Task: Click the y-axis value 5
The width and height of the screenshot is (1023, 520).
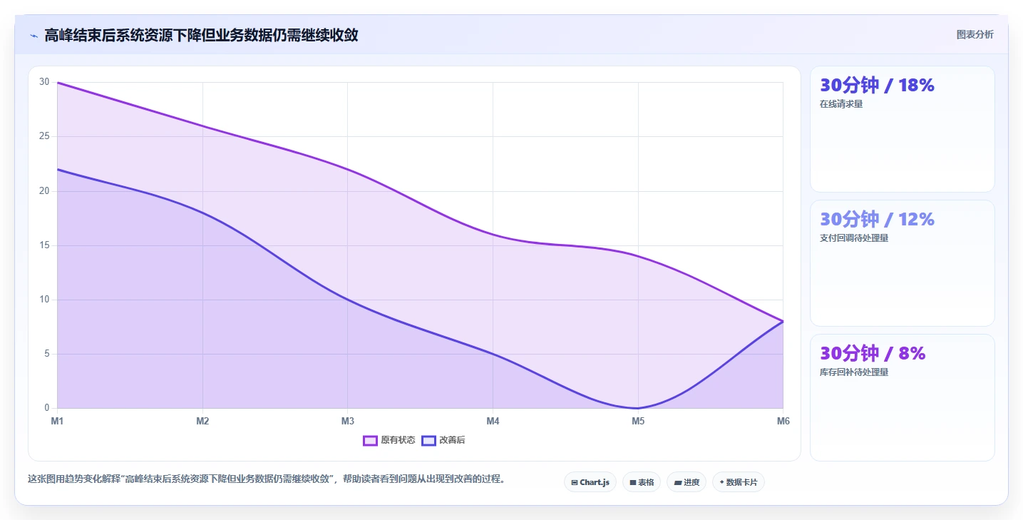Action: pyautogui.click(x=46, y=354)
